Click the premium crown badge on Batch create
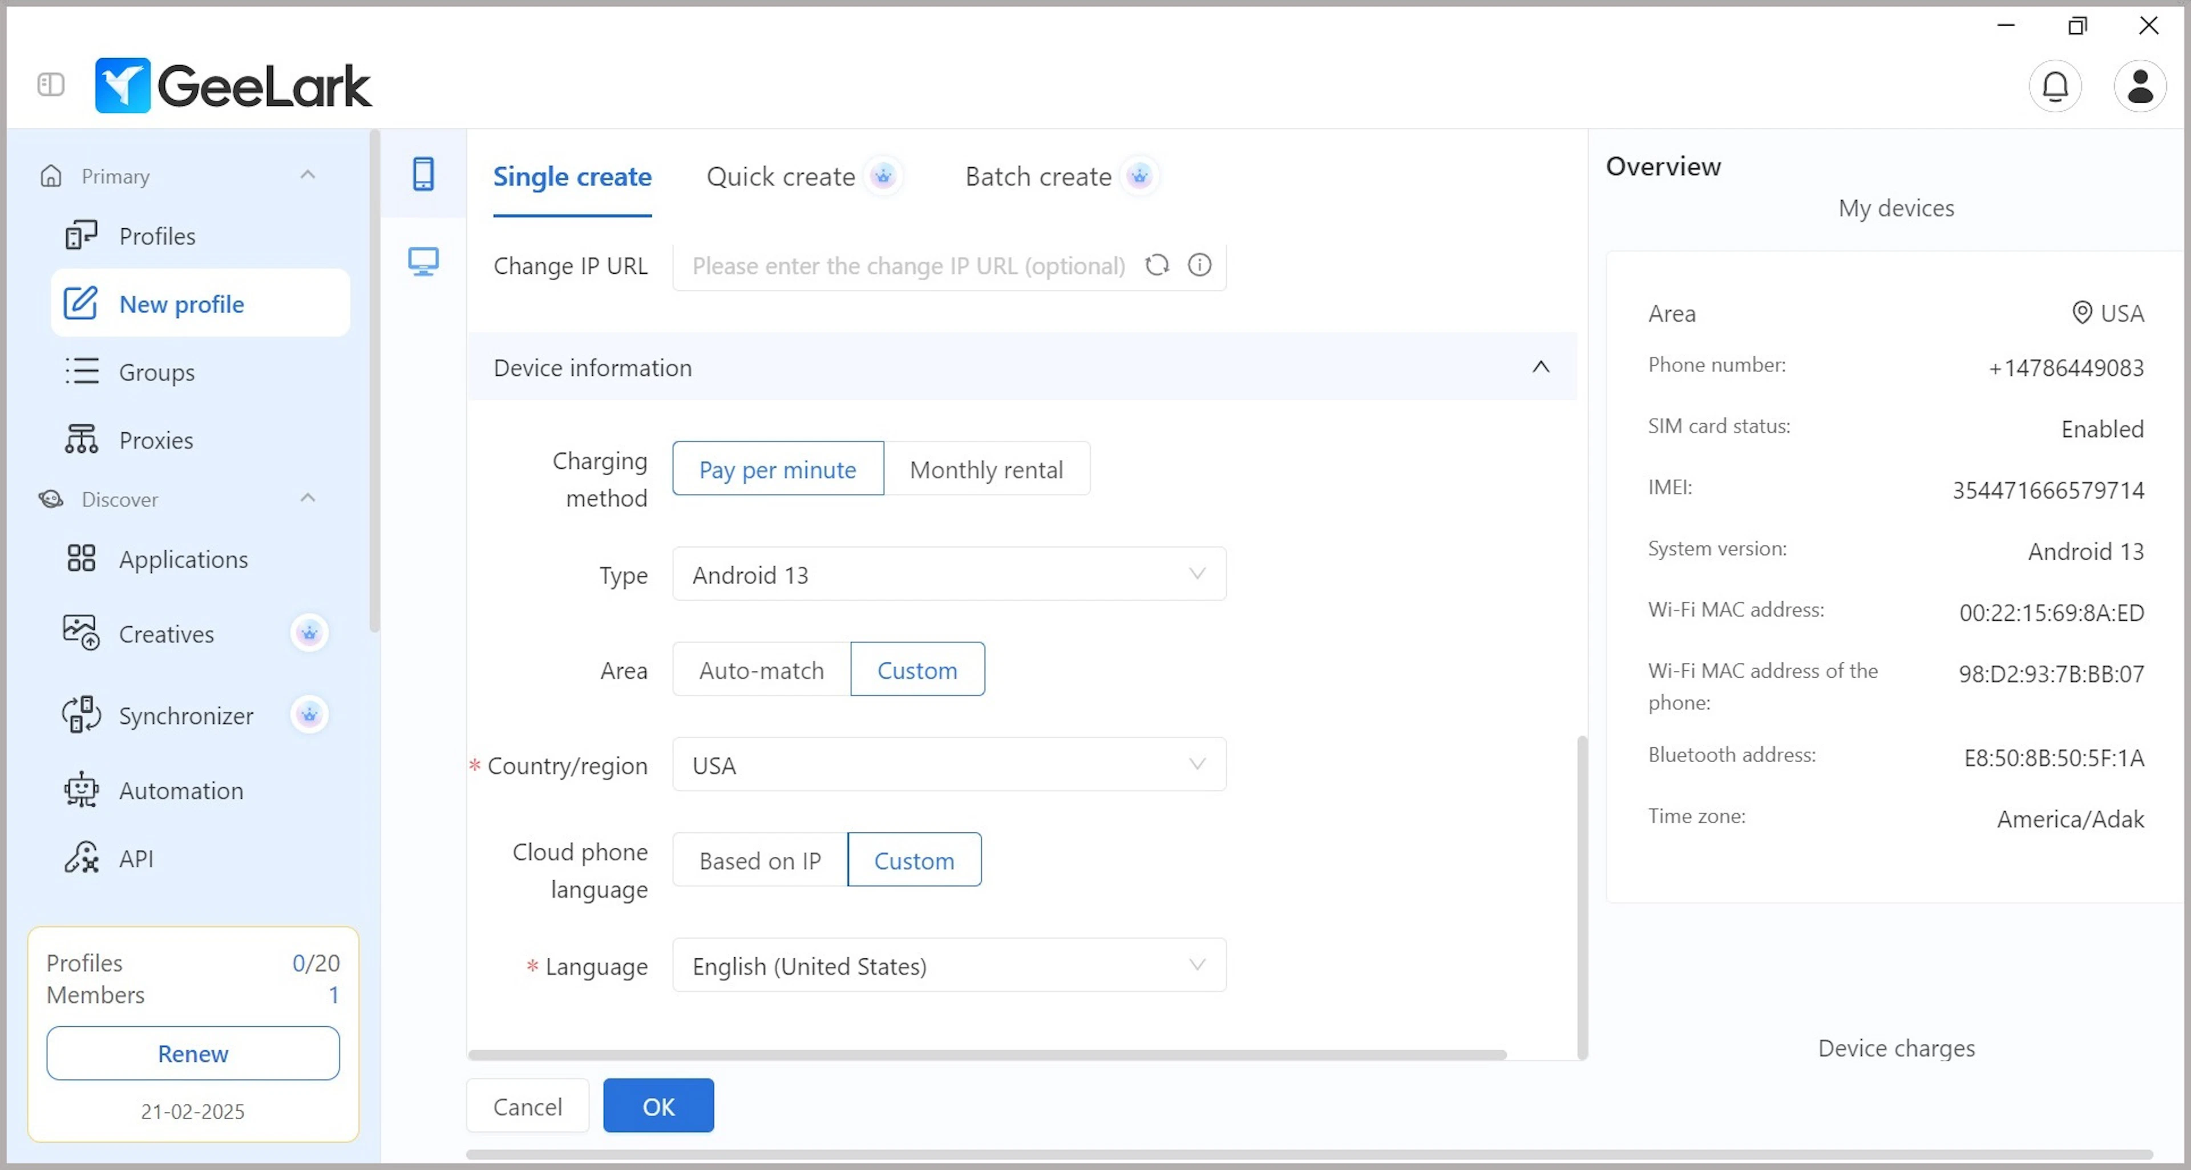The width and height of the screenshot is (2191, 1170). [1139, 176]
